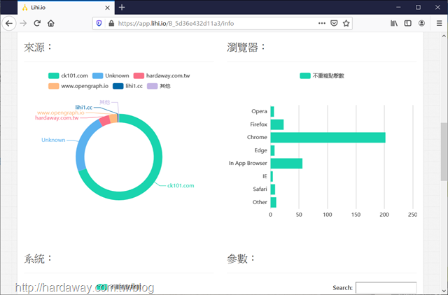Toggle Unknown legend color swatch

click(x=97, y=75)
